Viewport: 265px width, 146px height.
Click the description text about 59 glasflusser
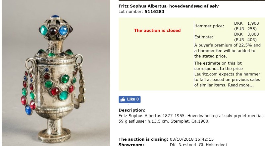point(191,118)
